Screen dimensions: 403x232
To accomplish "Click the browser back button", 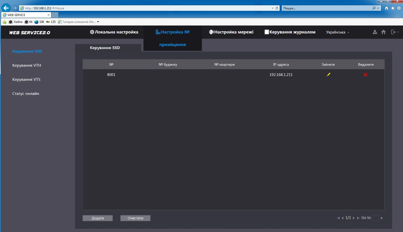I will click(x=6, y=8).
